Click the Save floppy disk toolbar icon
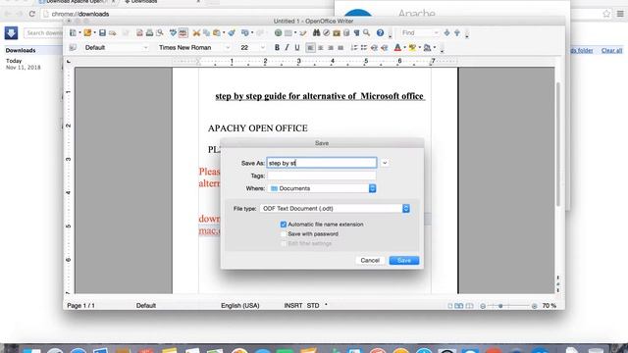This screenshot has height=353, width=628. tap(102, 32)
